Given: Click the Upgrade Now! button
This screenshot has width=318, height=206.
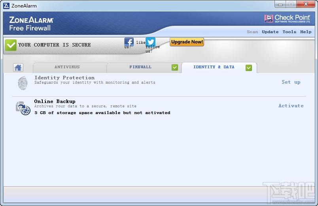Looking at the screenshot, I should pos(187,42).
